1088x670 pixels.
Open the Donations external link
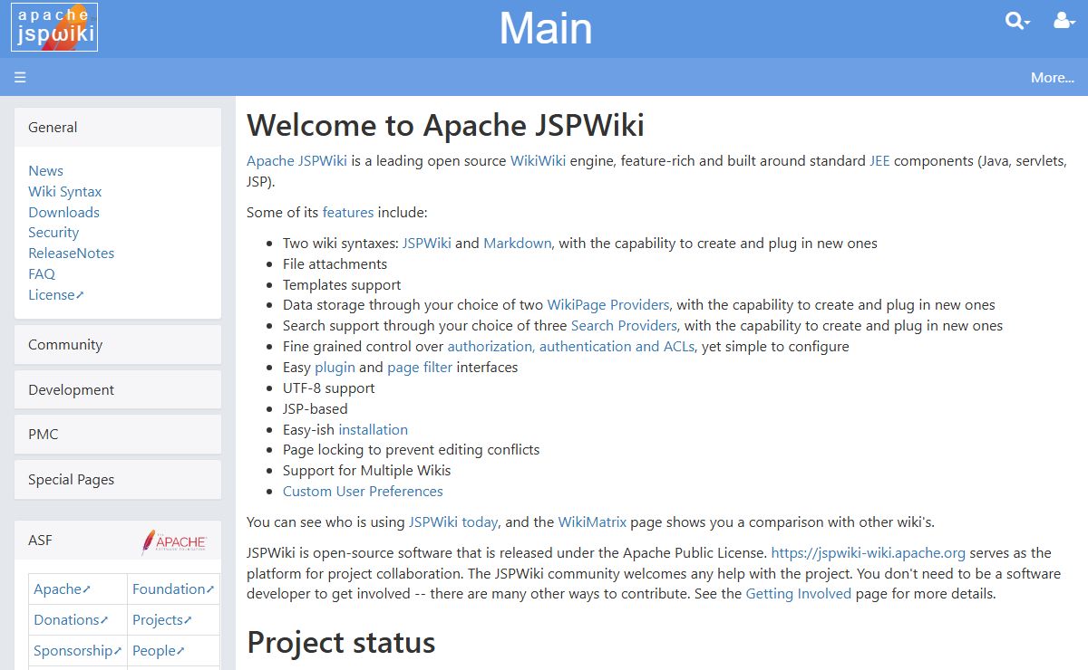pos(71,620)
